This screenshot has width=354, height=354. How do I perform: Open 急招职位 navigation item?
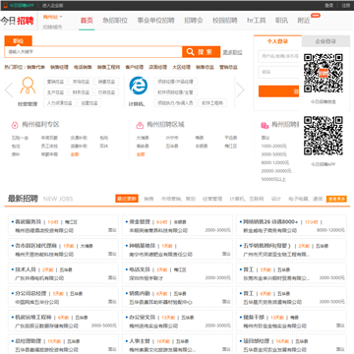pyautogui.click(x=115, y=21)
